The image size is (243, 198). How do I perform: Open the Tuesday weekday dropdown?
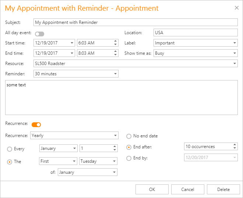[x=114, y=161]
